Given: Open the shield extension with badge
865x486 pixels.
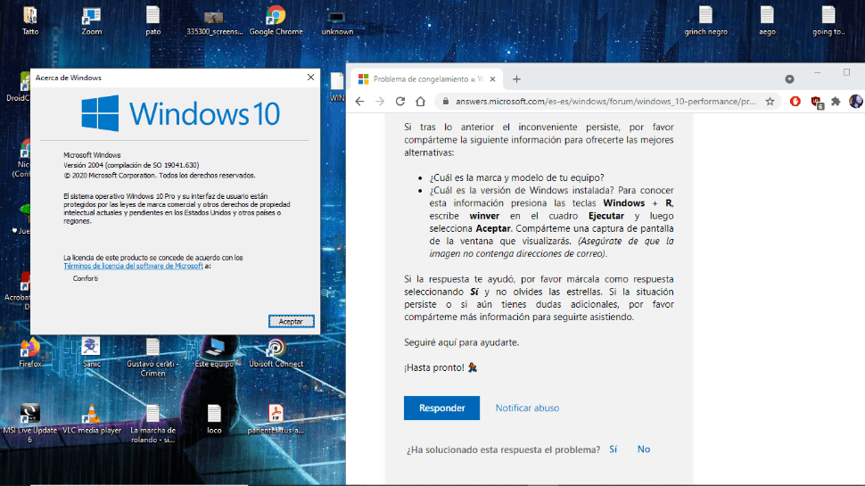Looking at the screenshot, I should pos(816,102).
